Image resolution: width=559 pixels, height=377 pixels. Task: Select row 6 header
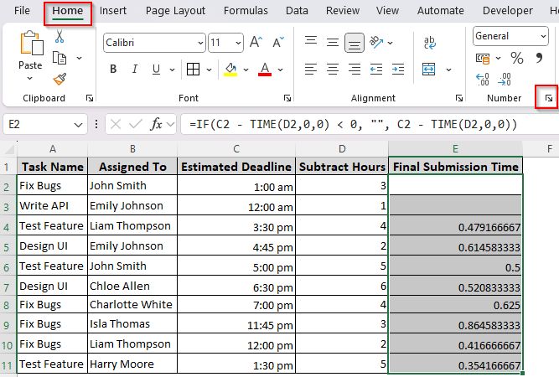tap(7, 267)
